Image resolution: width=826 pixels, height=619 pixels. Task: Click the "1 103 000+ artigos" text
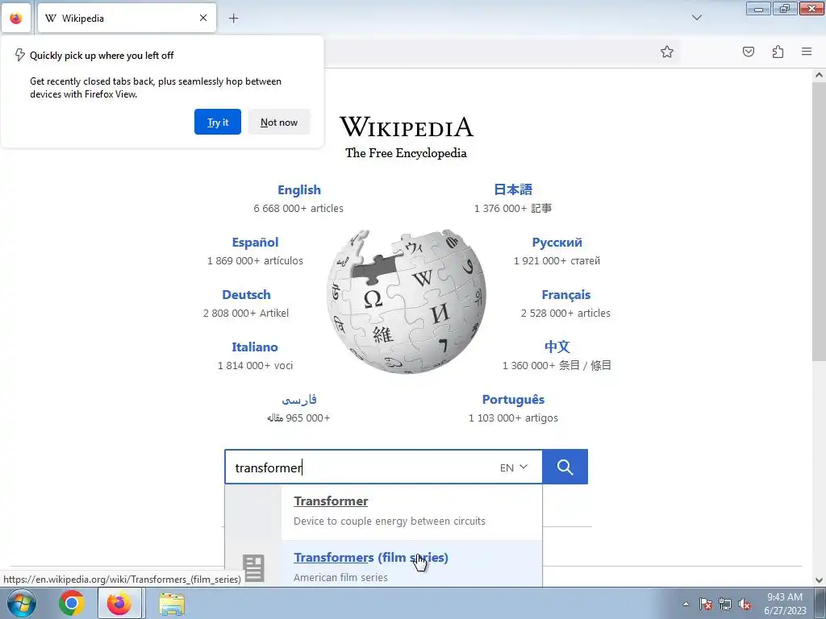click(x=513, y=418)
